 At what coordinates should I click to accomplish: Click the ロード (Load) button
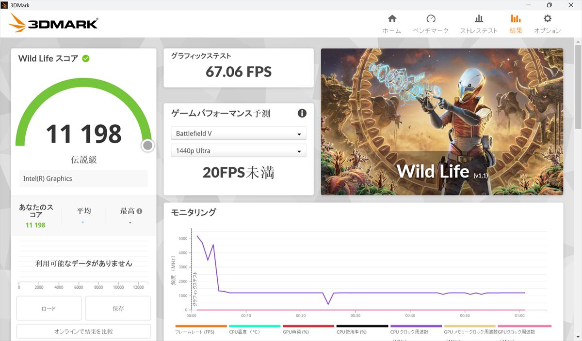point(49,308)
